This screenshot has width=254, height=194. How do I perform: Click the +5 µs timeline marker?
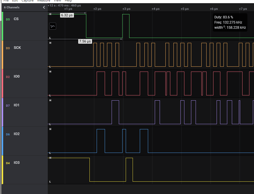click(185, 9)
